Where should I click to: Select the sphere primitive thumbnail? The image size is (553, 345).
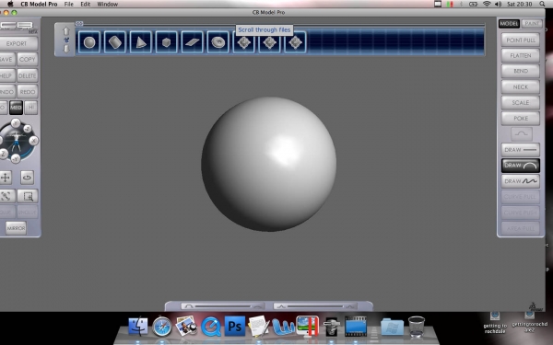pyautogui.click(x=89, y=42)
